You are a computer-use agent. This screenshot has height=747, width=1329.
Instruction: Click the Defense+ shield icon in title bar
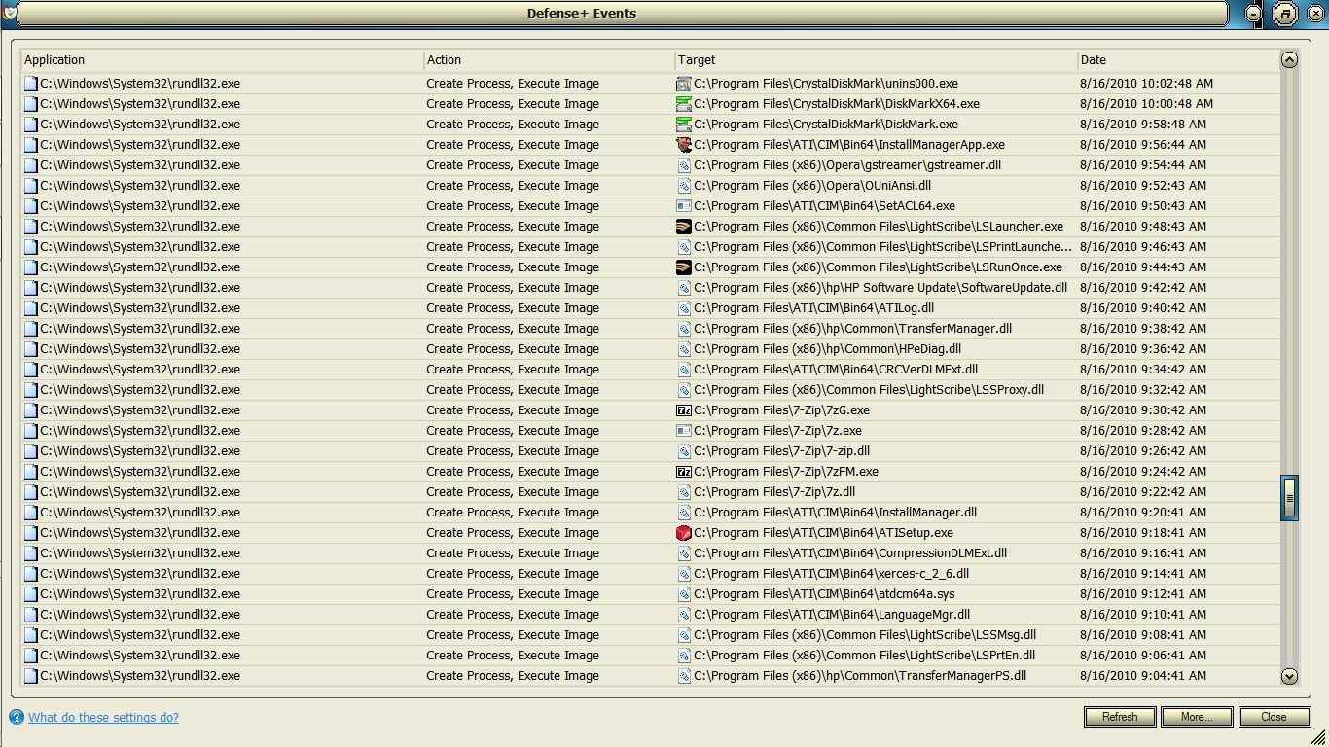tap(9, 14)
